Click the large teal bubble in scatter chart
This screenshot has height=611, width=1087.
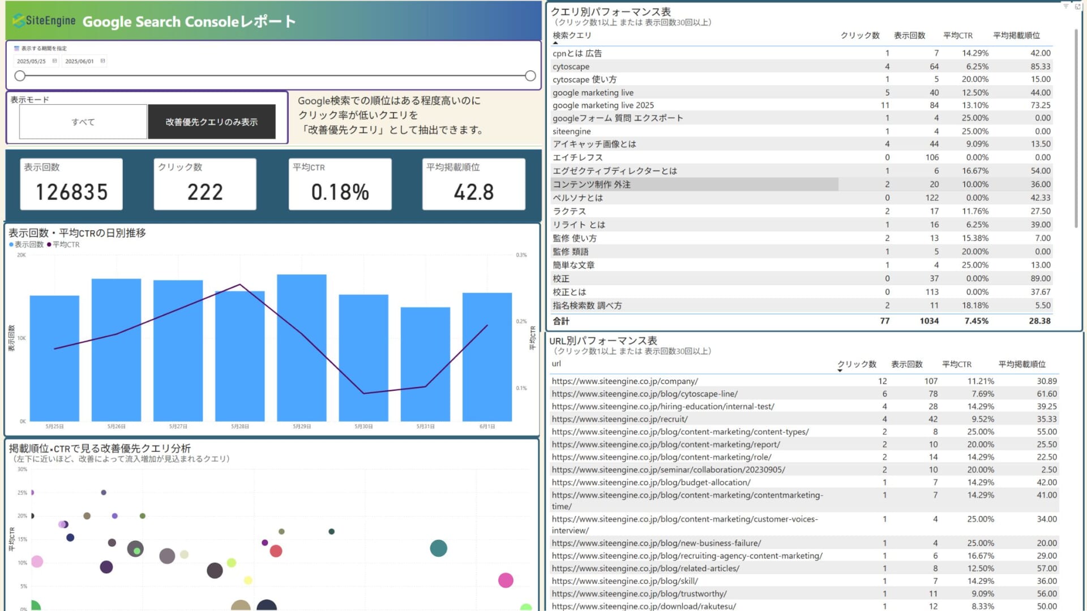(x=438, y=548)
